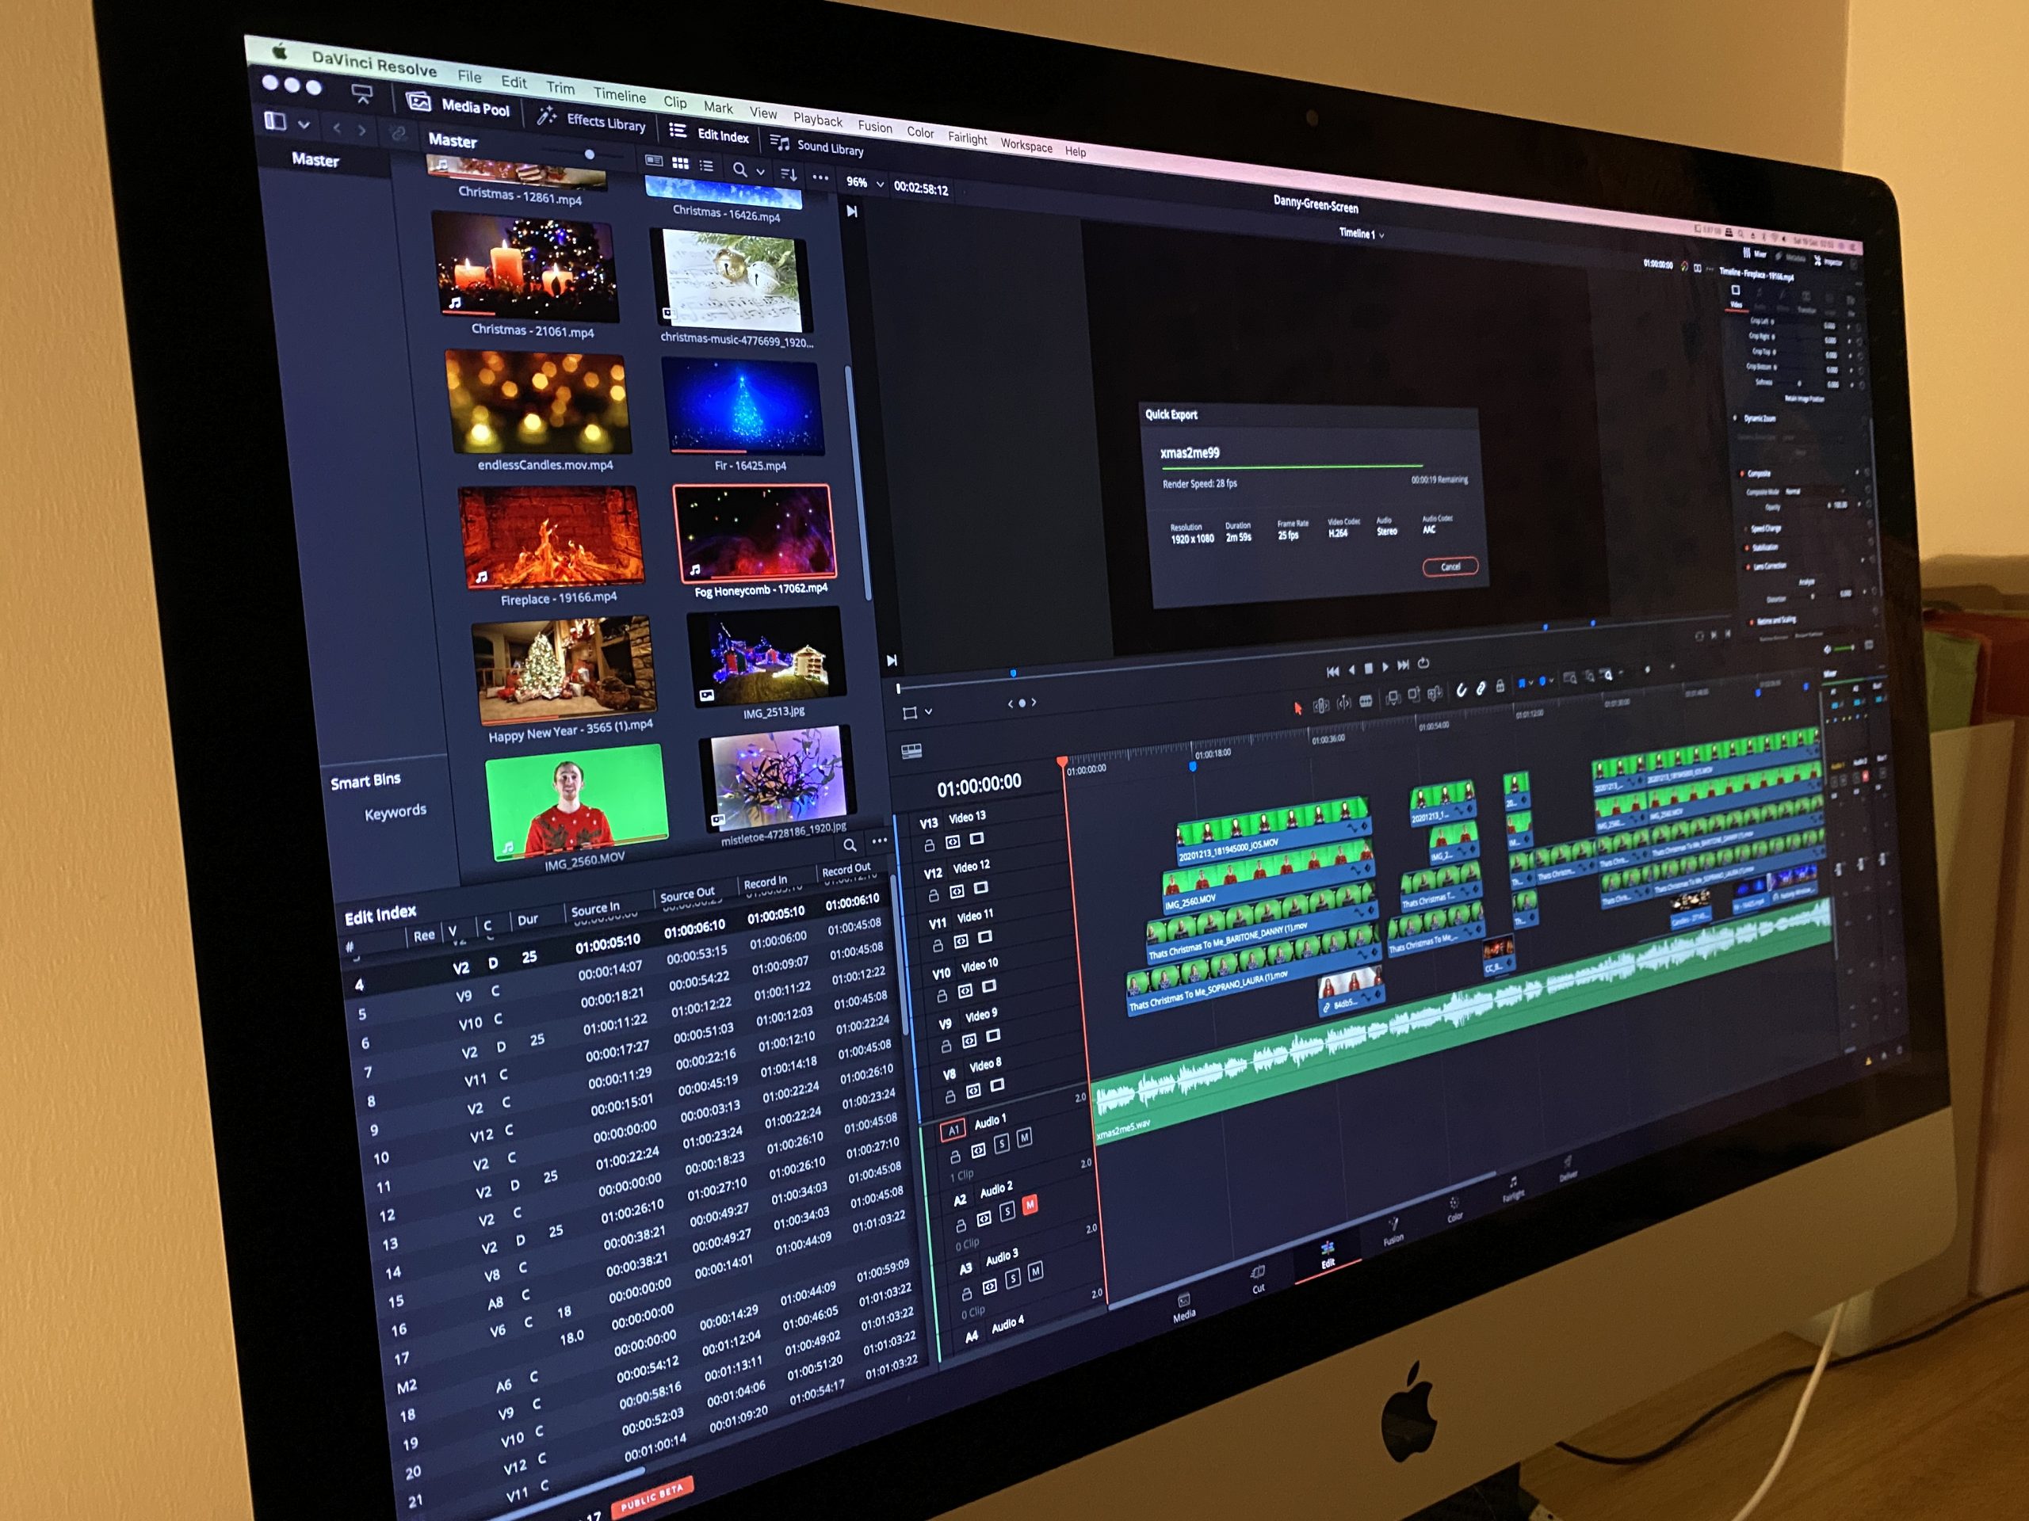
Task: Toggle the Media Pool panel button
Action: click(458, 105)
